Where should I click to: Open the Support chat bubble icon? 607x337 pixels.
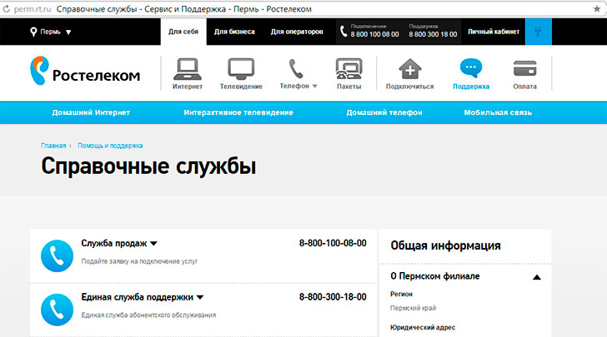tap(471, 68)
